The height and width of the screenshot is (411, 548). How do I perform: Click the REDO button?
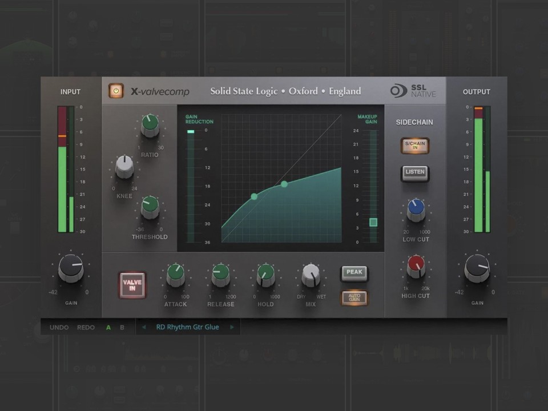[86, 328]
